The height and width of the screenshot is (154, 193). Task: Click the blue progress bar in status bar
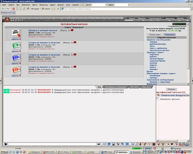click(147, 148)
